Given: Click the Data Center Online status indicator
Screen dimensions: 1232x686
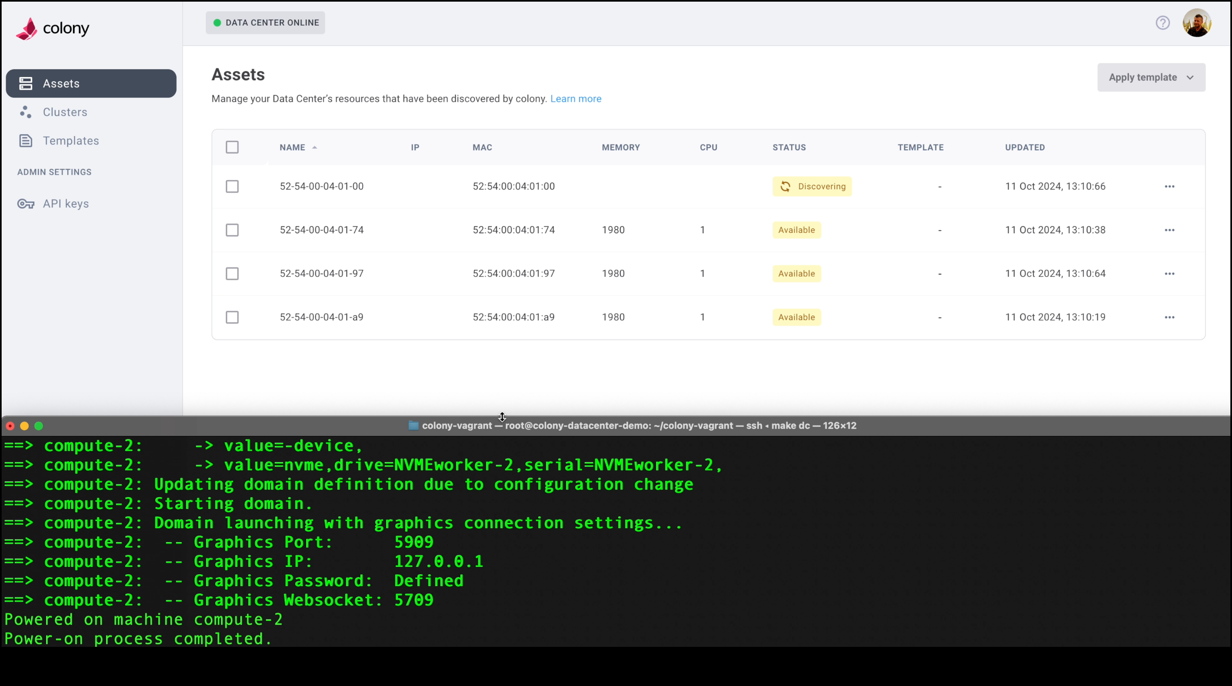Looking at the screenshot, I should coord(266,23).
